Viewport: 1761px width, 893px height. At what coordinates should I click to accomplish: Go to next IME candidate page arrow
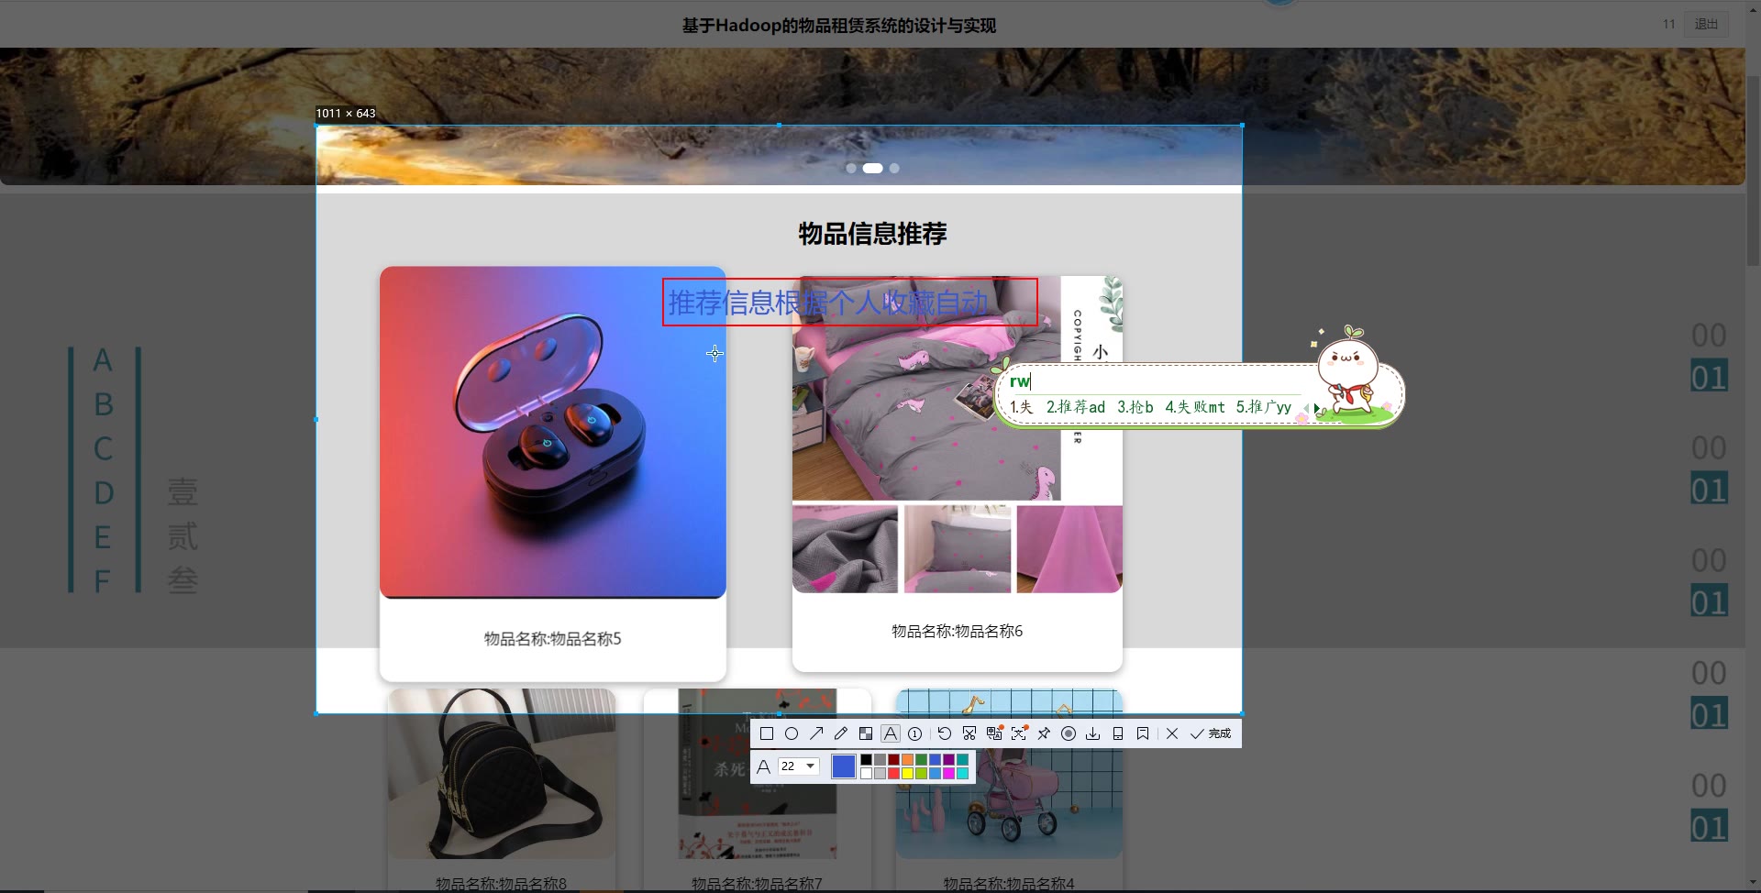[x=1316, y=408]
